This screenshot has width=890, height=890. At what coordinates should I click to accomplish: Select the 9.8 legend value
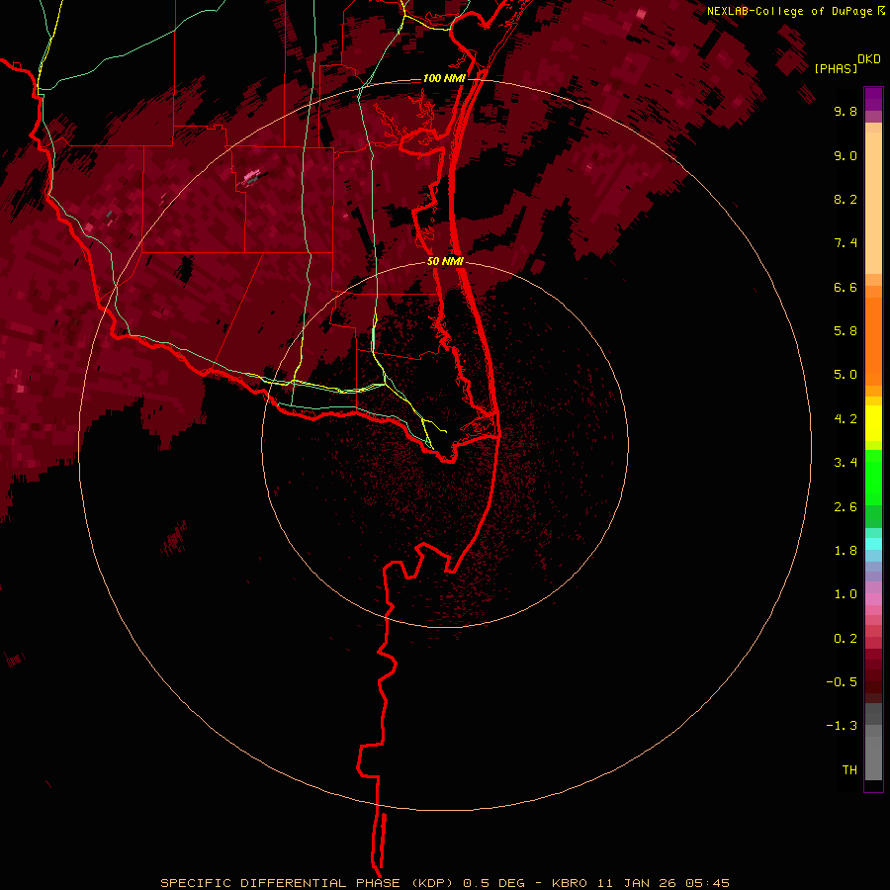(845, 111)
